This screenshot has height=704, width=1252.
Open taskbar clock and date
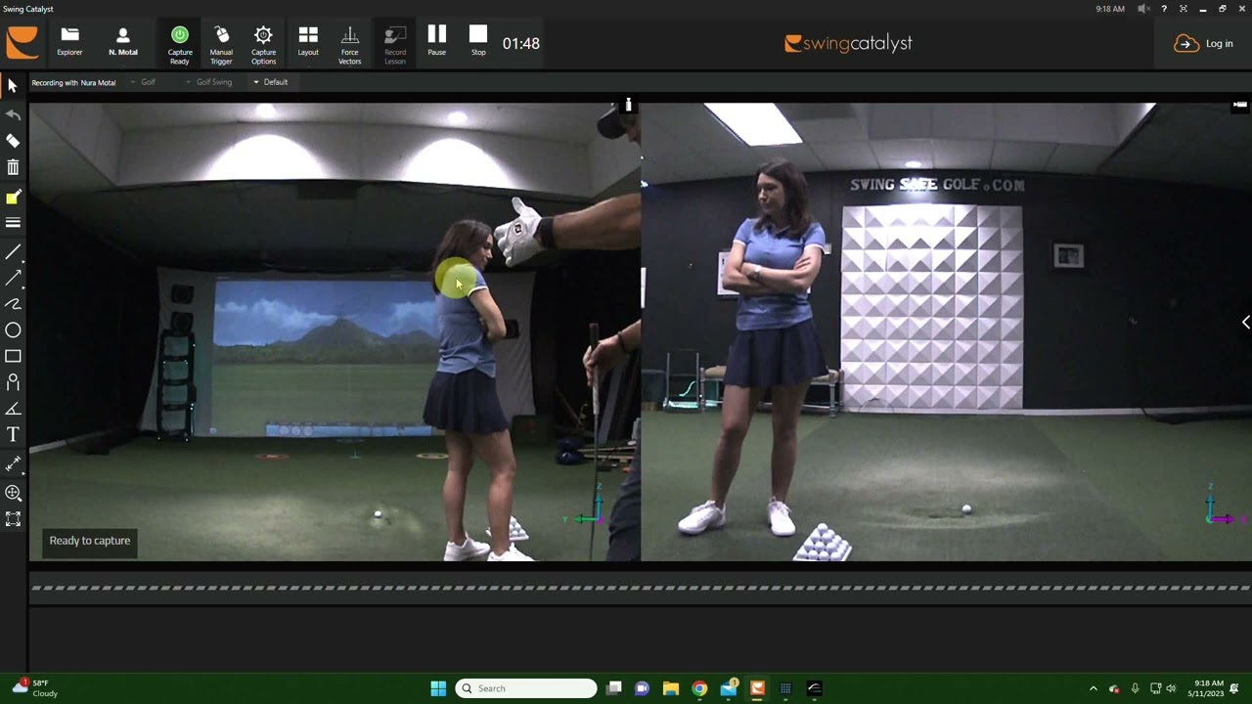pos(1208,688)
